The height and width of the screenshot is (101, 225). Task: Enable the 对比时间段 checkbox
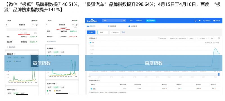click(x=159, y=38)
